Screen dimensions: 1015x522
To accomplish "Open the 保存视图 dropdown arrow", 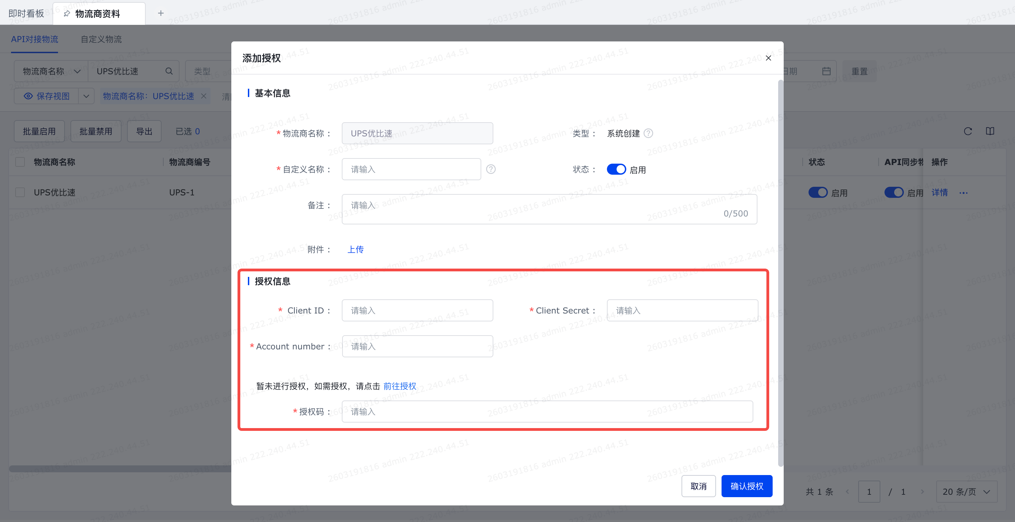I will point(86,96).
